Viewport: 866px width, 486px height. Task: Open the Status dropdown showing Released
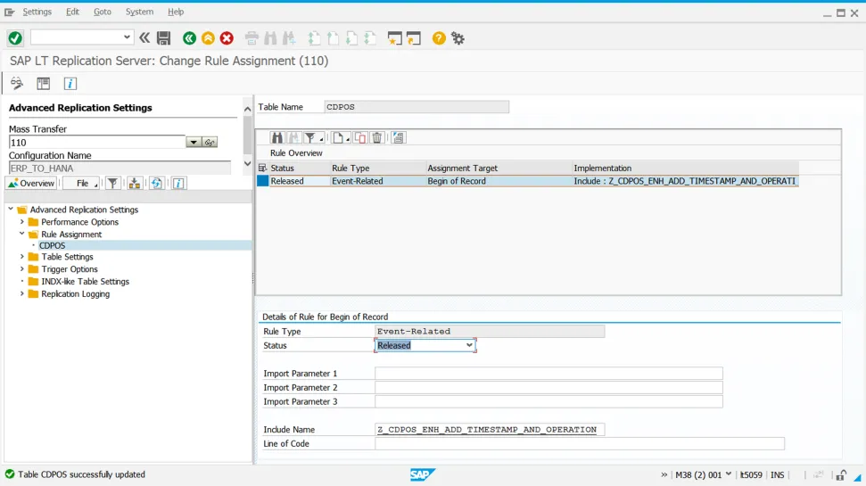coord(469,345)
